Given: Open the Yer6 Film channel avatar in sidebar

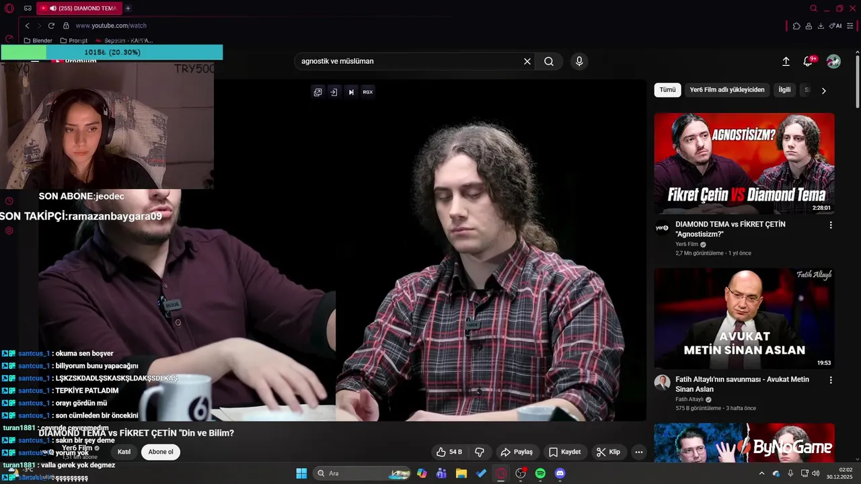Looking at the screenshot, I should pyautogui.click(x=662, y=227).
